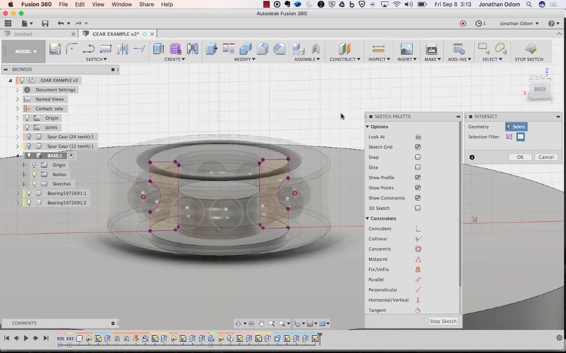Click the Inspect measure tool icon

pyautogui.click(x=378, y=49)
